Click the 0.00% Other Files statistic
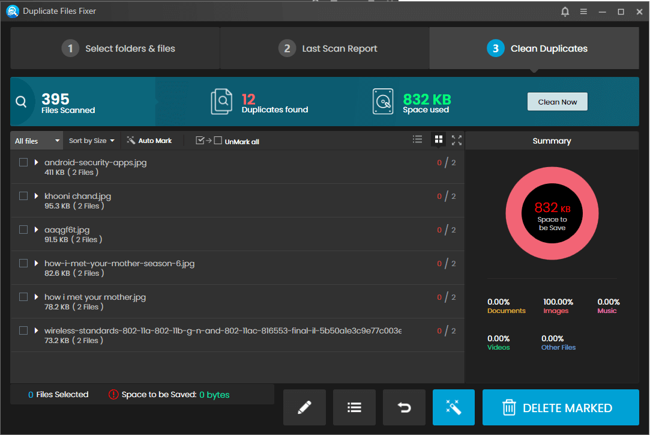 [x=558, y=342]
